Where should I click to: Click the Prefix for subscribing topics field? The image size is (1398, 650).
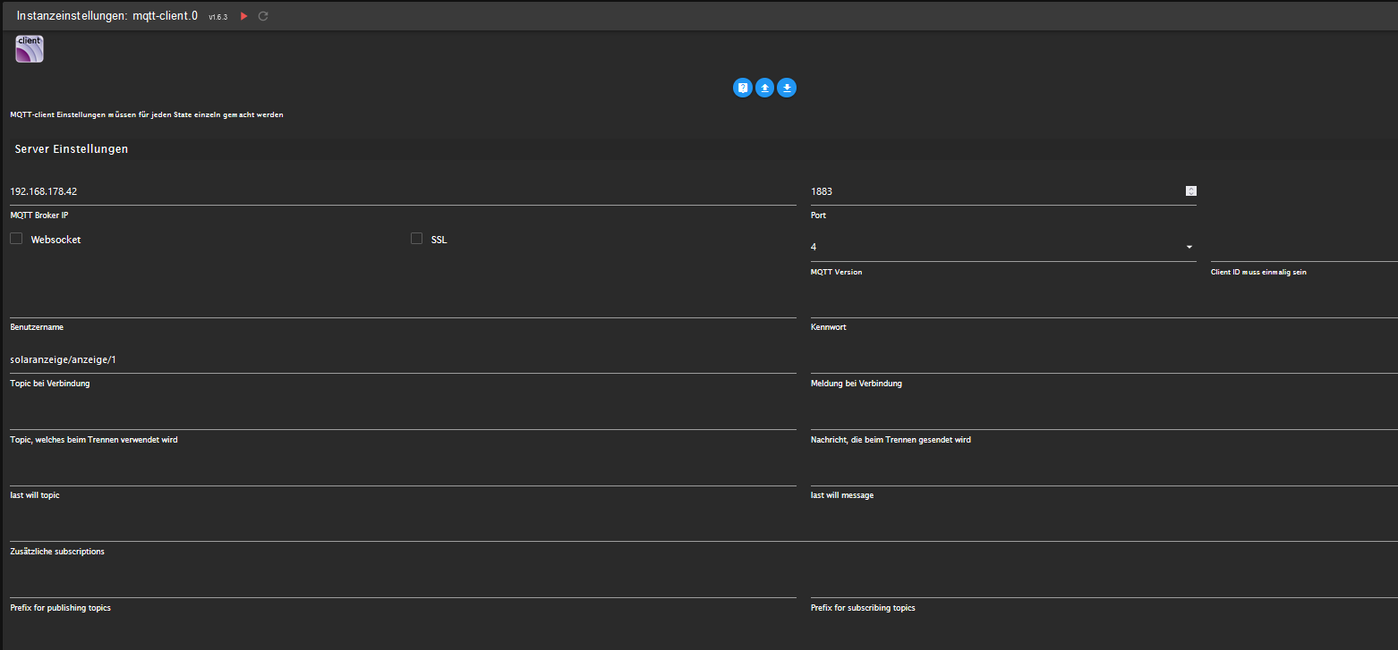pos(1104,584)
